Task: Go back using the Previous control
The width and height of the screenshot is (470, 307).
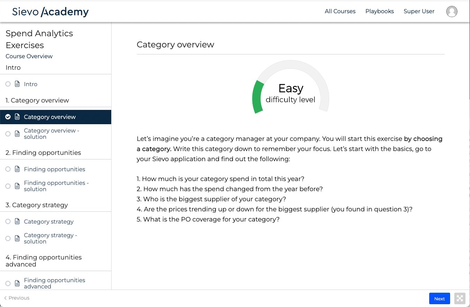Action: point(17,298)
